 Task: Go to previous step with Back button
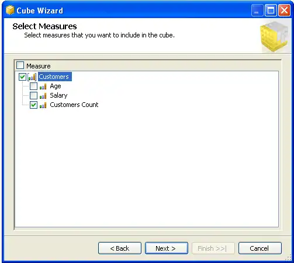click(120, 248)
